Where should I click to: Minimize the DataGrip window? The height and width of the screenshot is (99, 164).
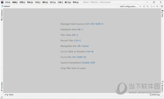pos(147,2)
